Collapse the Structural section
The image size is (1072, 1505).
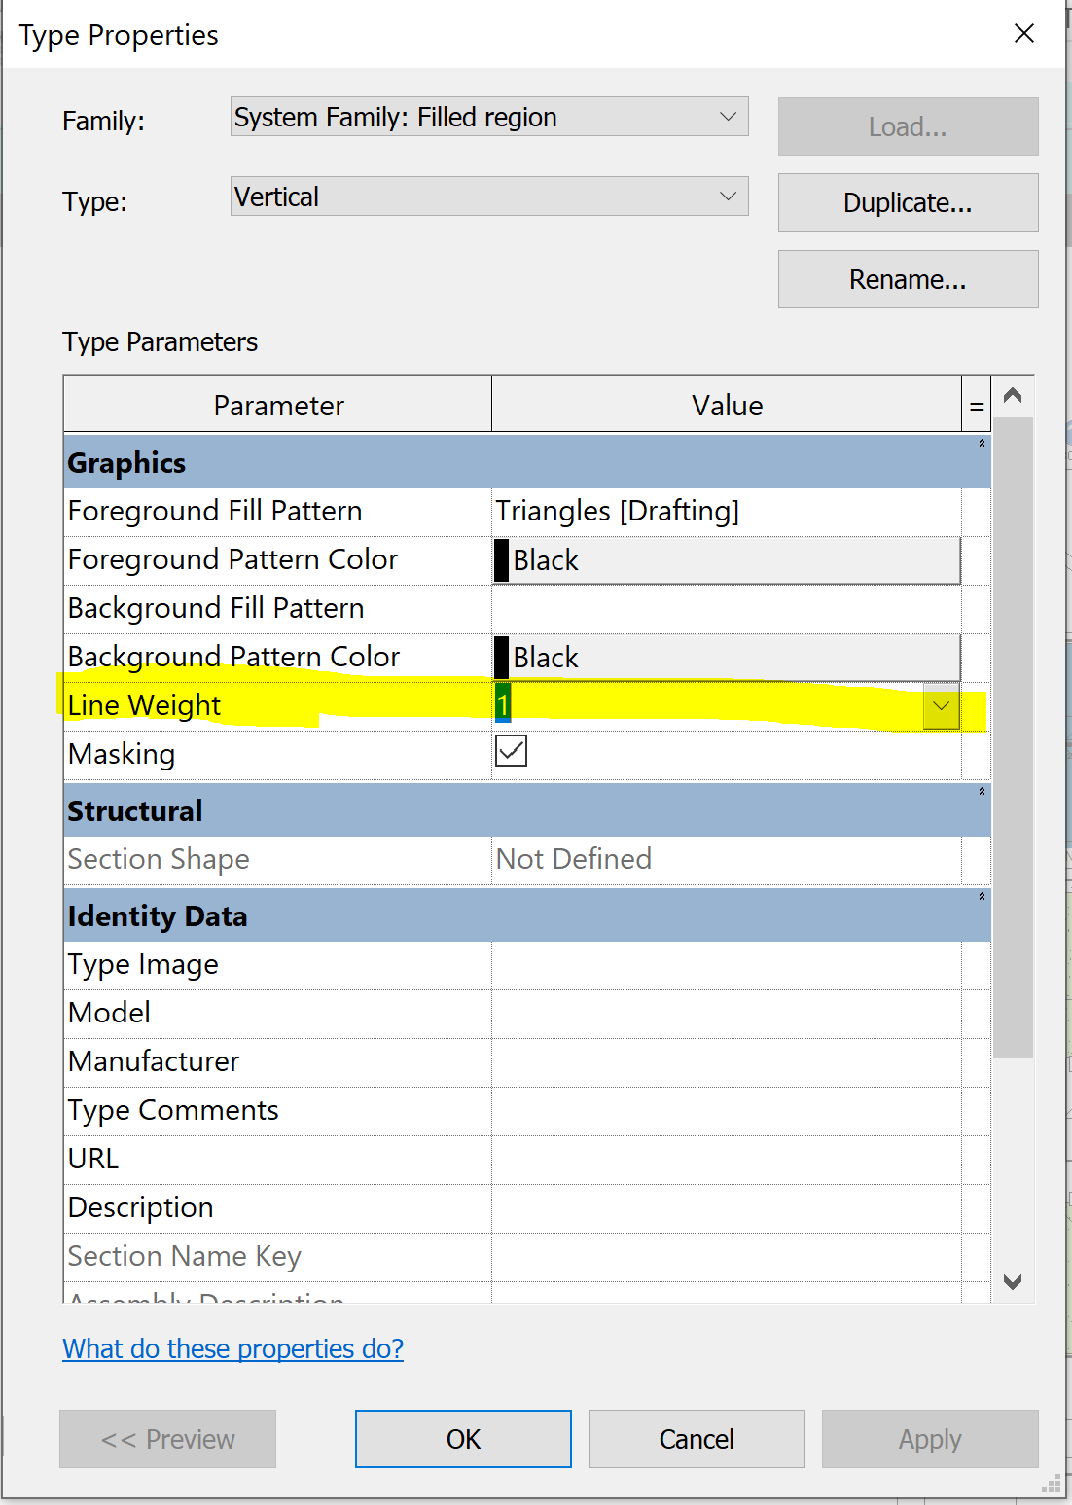[981, 791]
